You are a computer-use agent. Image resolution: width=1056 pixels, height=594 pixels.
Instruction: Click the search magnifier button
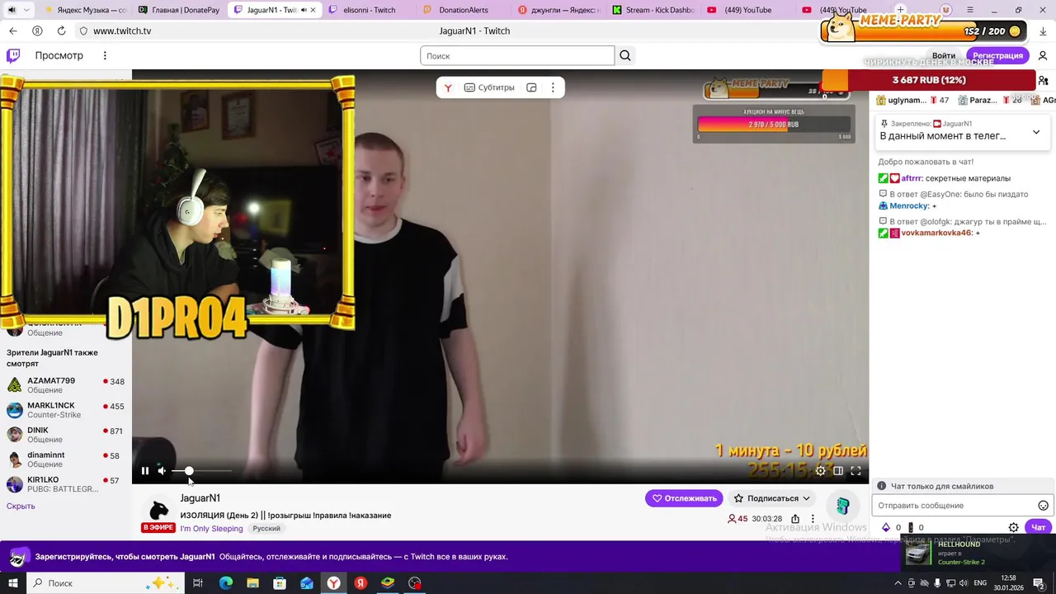[625, 55]
